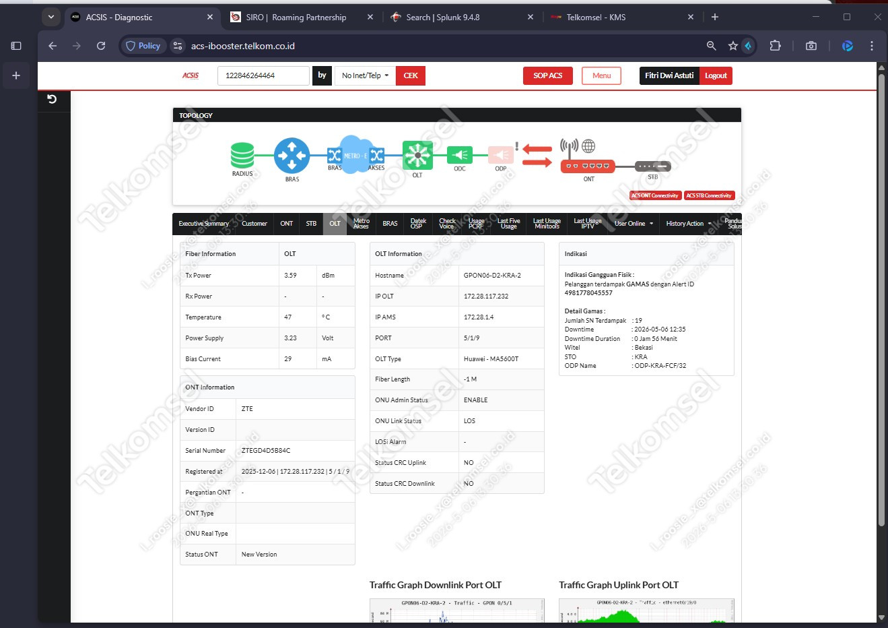888x628 pixels.
Task: Click the customer number input field
Action: [263, 75]
